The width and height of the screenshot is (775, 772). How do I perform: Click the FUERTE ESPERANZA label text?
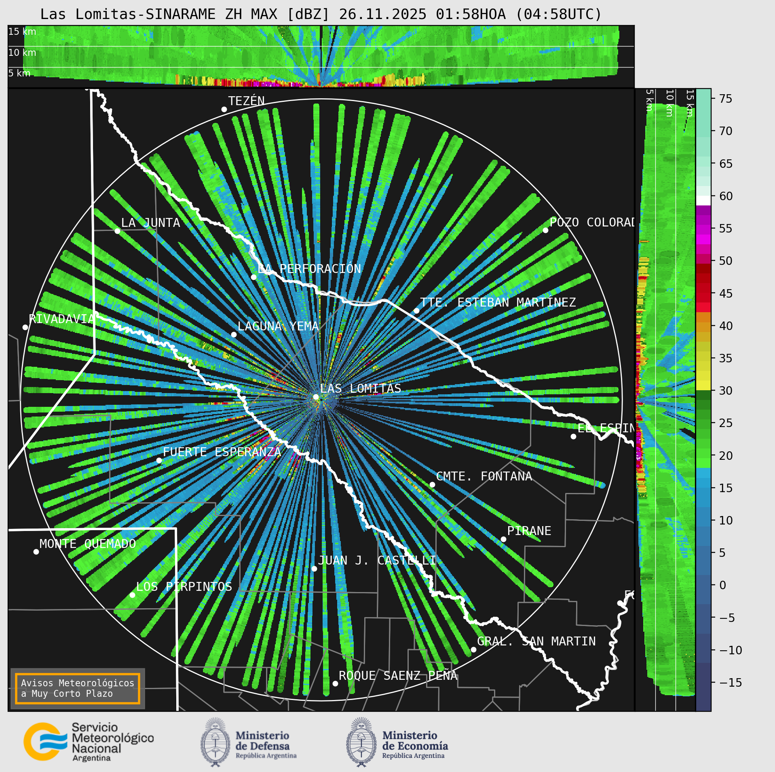(222, 452)
